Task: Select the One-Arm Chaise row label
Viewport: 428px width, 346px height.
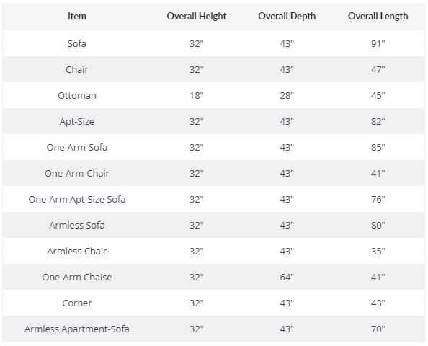Action: (x=77, y=277)
